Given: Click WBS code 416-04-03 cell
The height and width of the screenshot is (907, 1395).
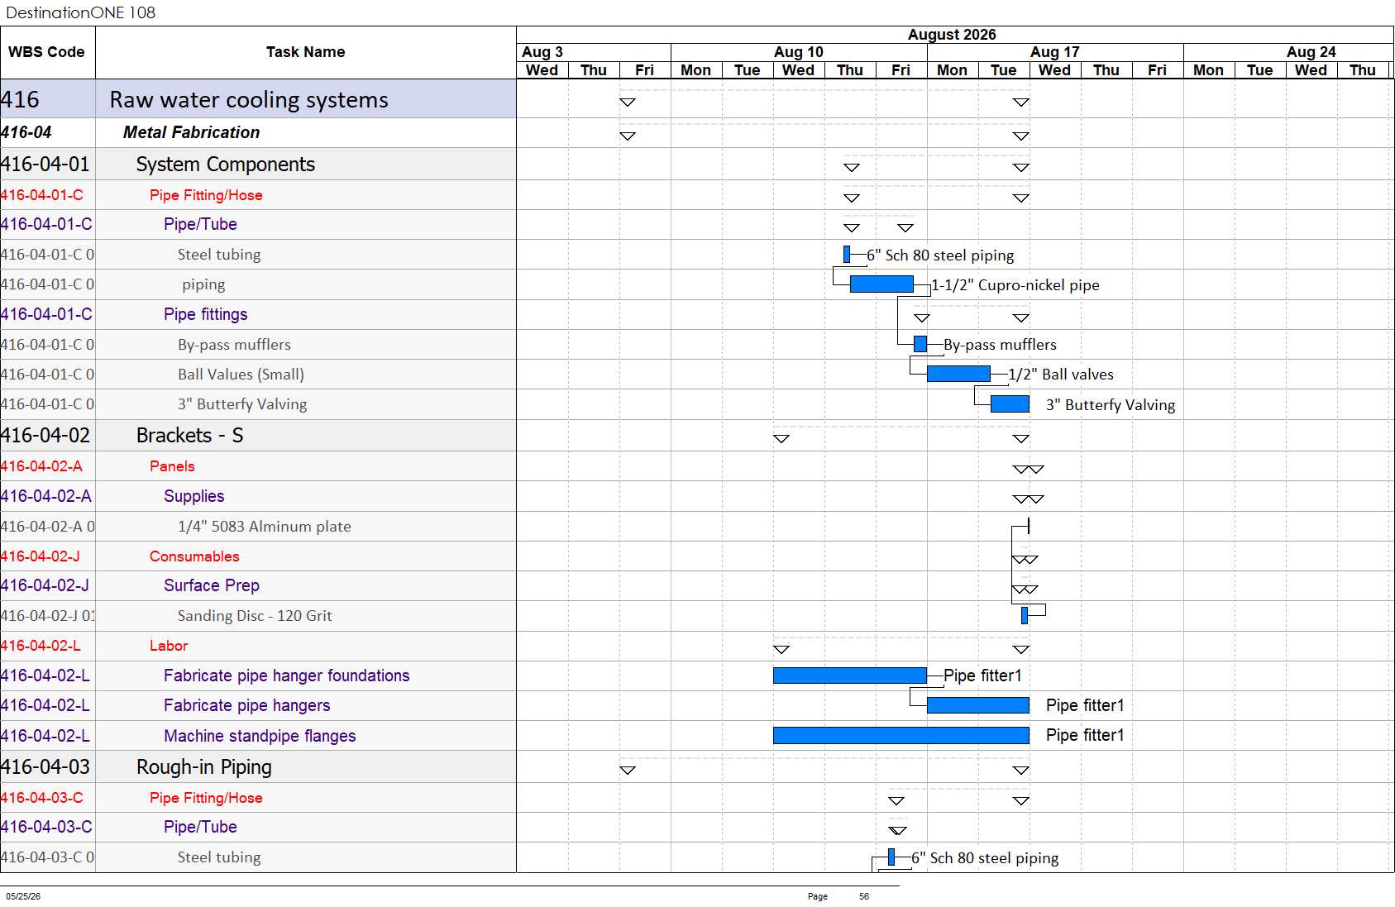Looking at the screenshot, I should tap(48, 767).
